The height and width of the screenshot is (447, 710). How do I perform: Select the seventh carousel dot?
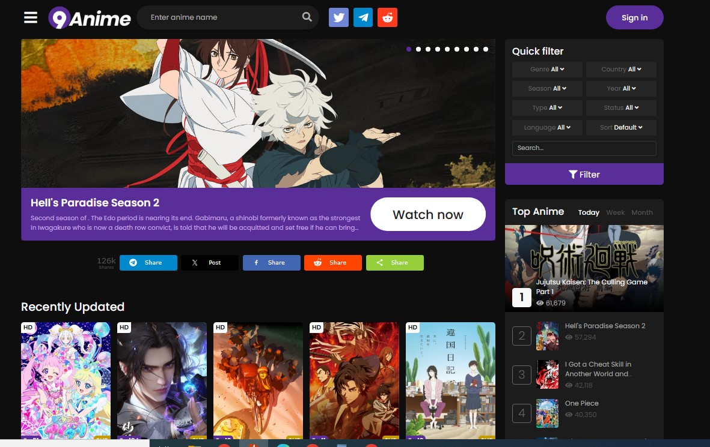tap(467, 49)
